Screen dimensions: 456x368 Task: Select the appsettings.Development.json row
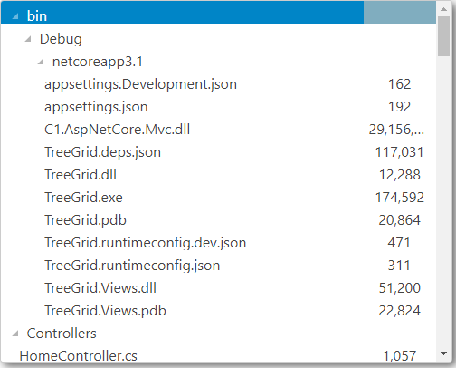pyautogui.click(x=218, y=84)
